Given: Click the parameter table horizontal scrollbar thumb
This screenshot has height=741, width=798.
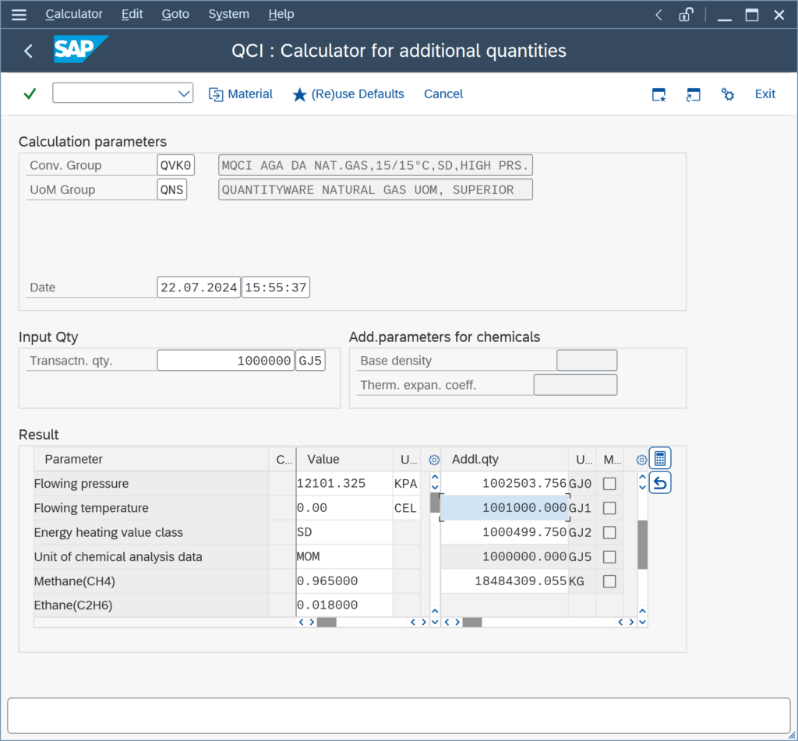Looking at the screenshot, I should pos(327,622).
